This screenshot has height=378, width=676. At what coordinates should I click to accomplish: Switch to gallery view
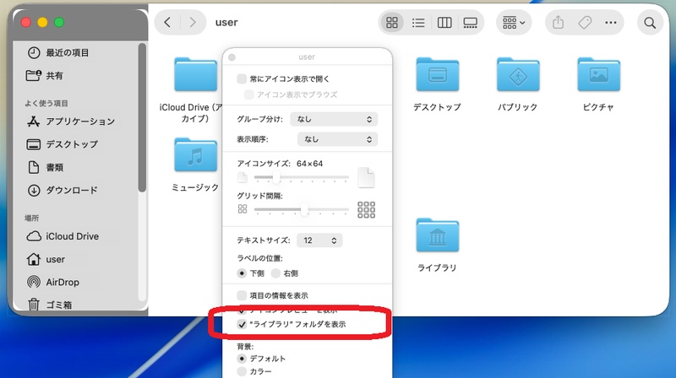point(471,23)
